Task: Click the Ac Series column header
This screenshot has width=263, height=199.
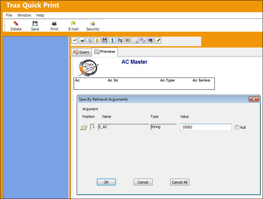Action: tap(201, 80)
